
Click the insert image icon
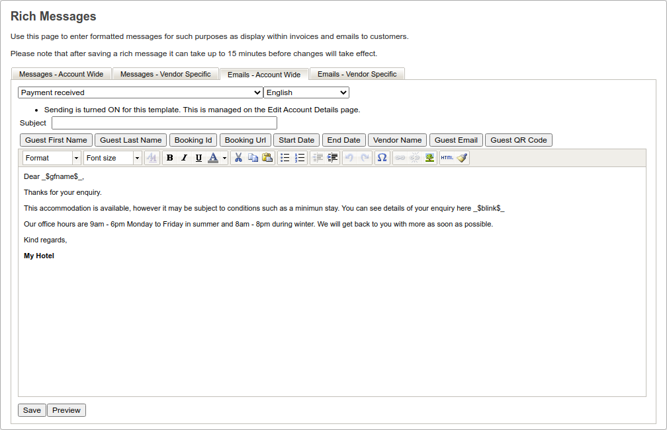coord(429,158)
